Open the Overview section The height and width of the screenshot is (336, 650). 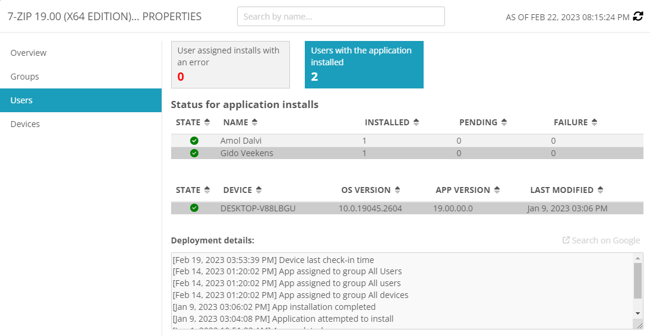coord(29,53)
